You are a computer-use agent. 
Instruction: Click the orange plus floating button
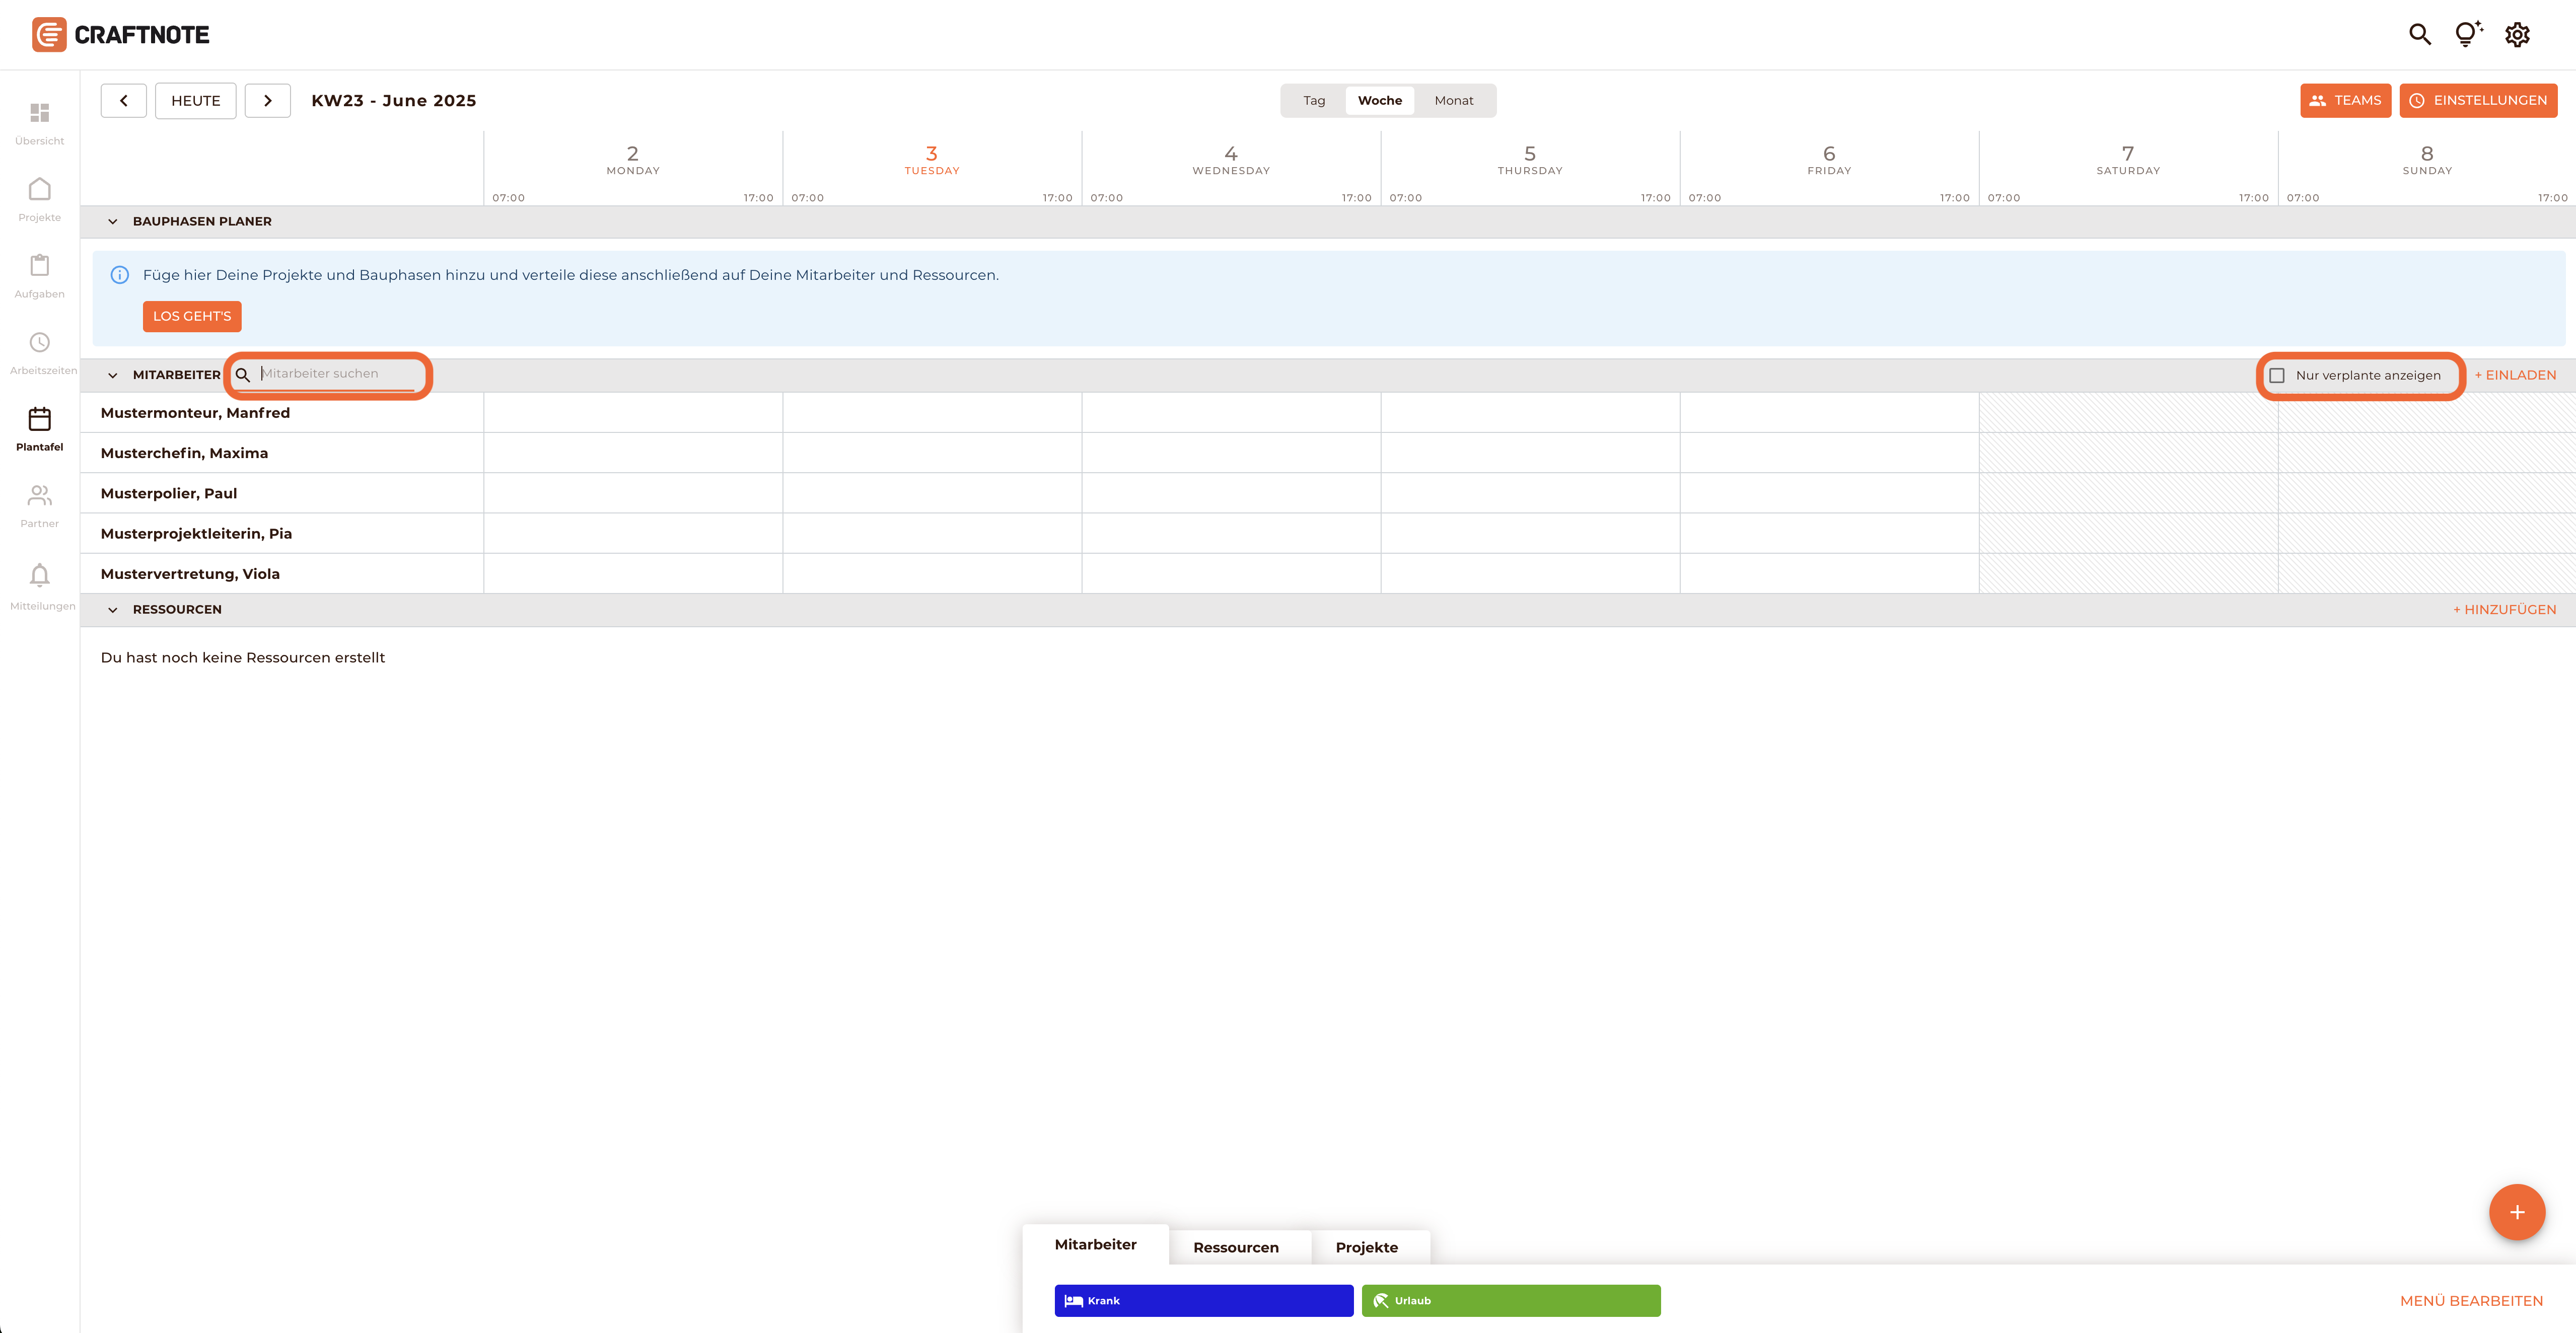click(2517, 1212)
